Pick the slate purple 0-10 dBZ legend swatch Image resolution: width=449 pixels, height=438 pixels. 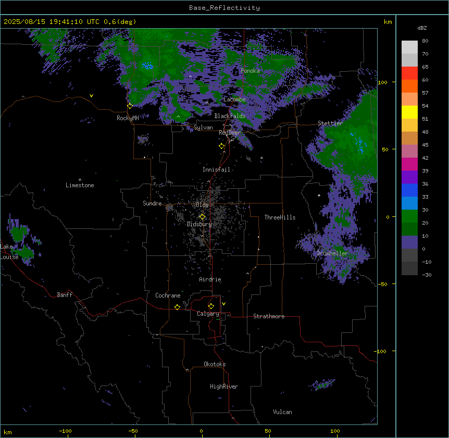coord(409,242)
